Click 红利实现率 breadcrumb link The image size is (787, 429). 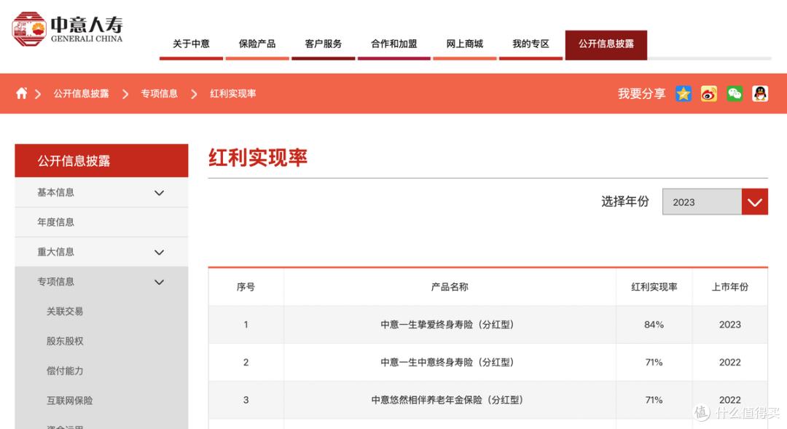[x=233, y=94]
